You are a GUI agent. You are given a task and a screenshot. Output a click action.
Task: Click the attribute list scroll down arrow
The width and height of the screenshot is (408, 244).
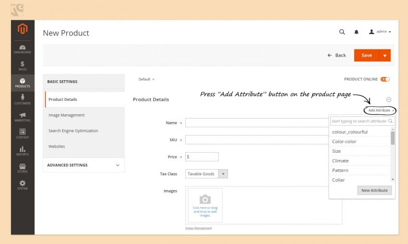click(x=393, y=180)
